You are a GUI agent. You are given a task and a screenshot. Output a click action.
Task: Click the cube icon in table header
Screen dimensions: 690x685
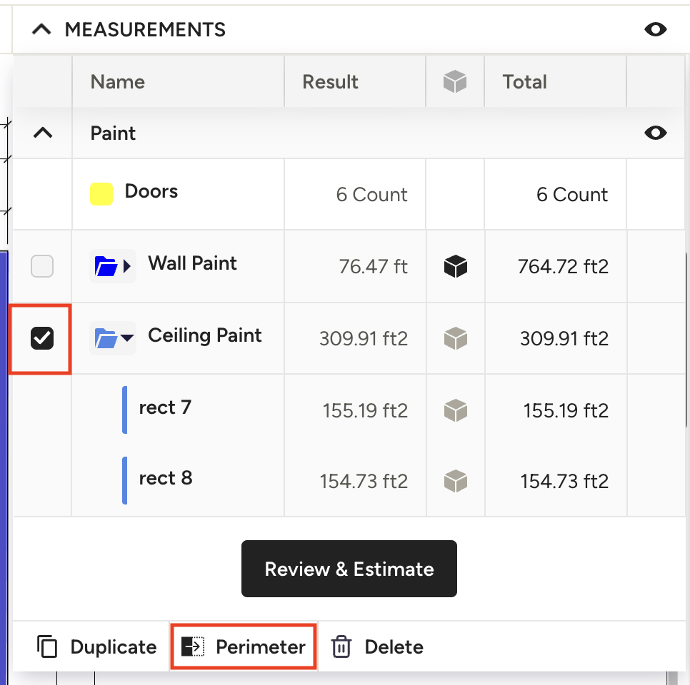(455, 82)
